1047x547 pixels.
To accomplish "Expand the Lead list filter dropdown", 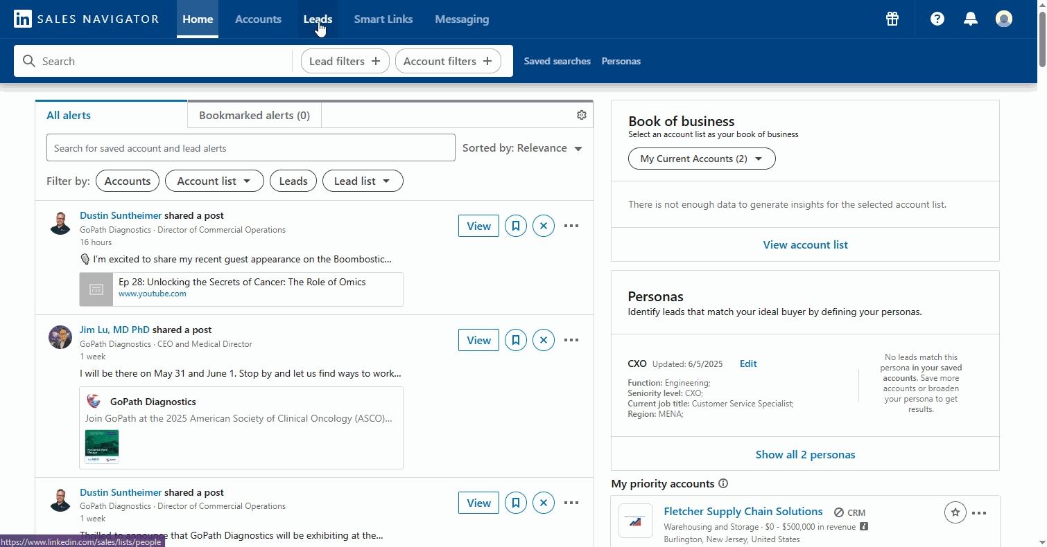I will point(363,181).
